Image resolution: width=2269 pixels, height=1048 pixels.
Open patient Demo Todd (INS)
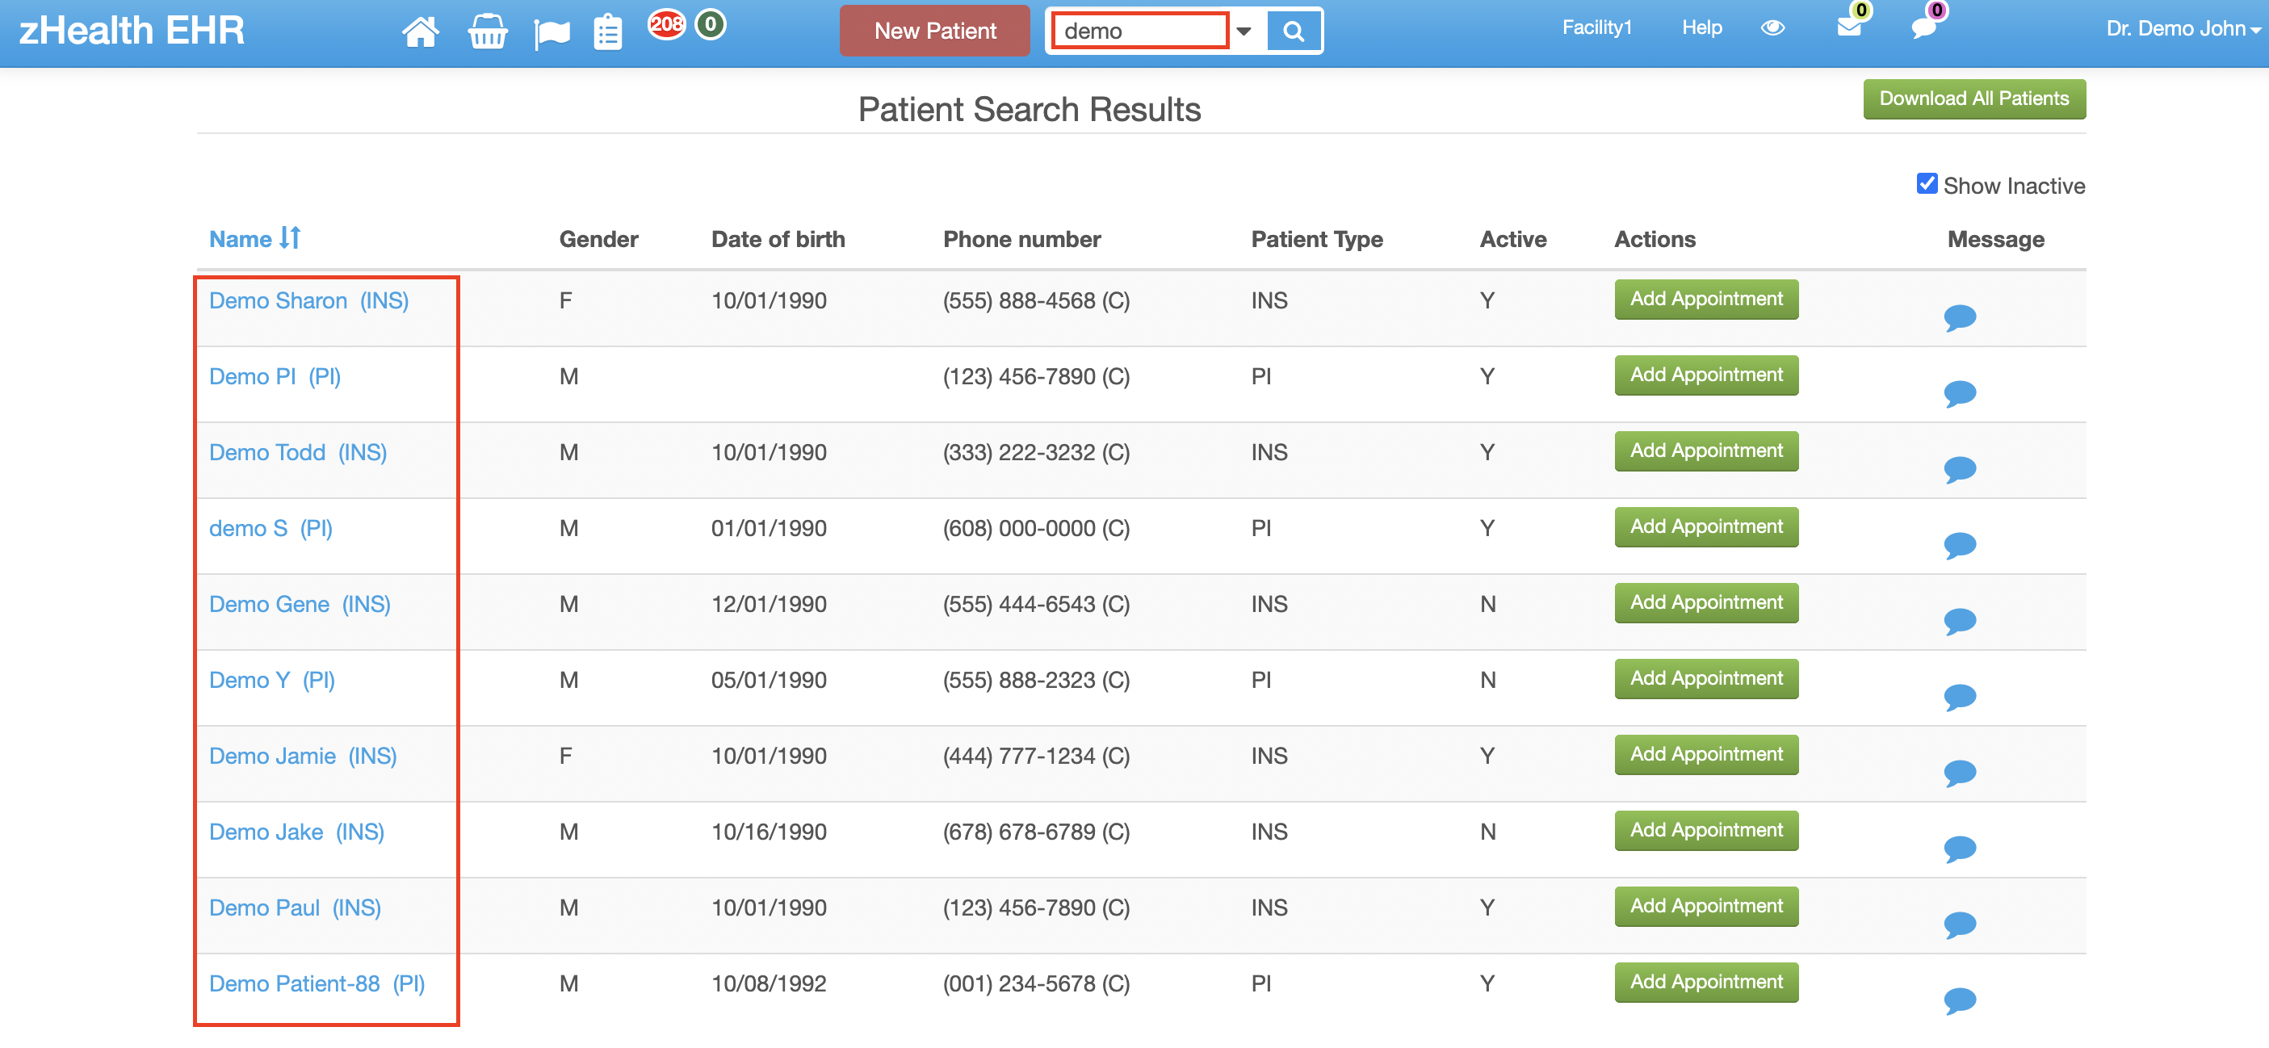[298, 452]
